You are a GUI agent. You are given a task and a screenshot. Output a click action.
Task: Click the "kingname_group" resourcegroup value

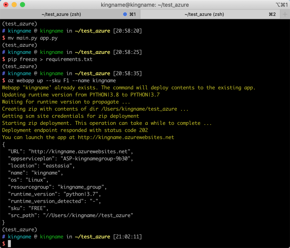coord(82,187)
